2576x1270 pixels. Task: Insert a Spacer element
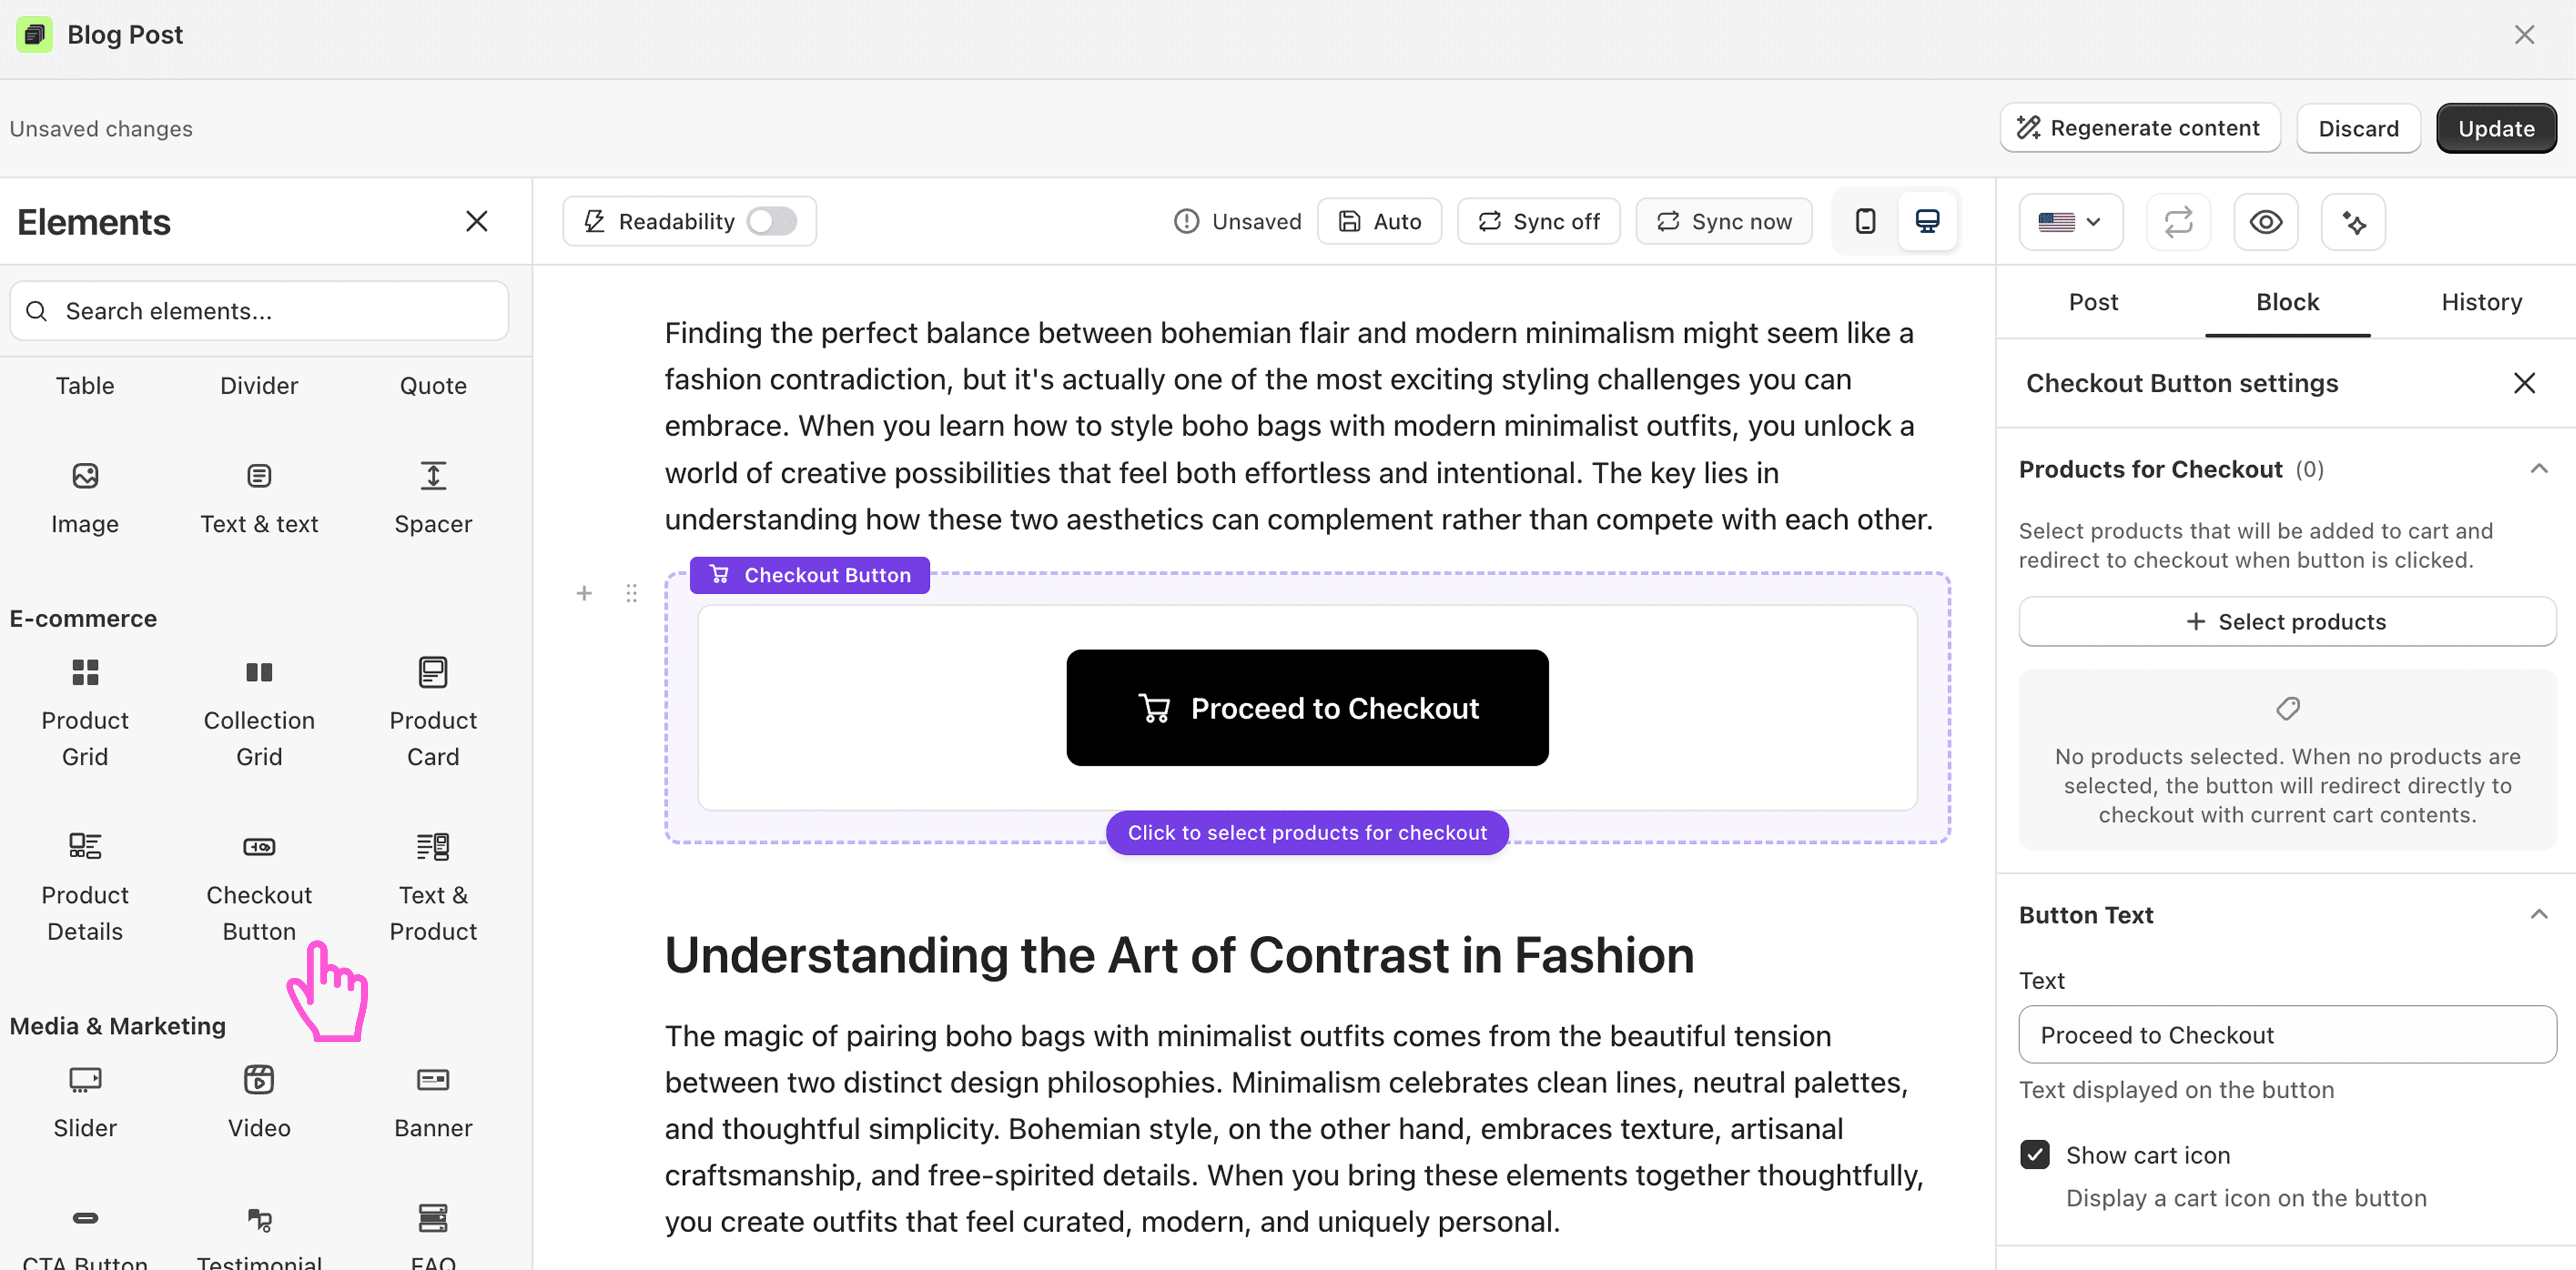click(433, 498)
